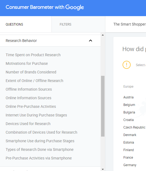
Task: Select Internet Use During Purchase Stages
Action: [36, 115]
